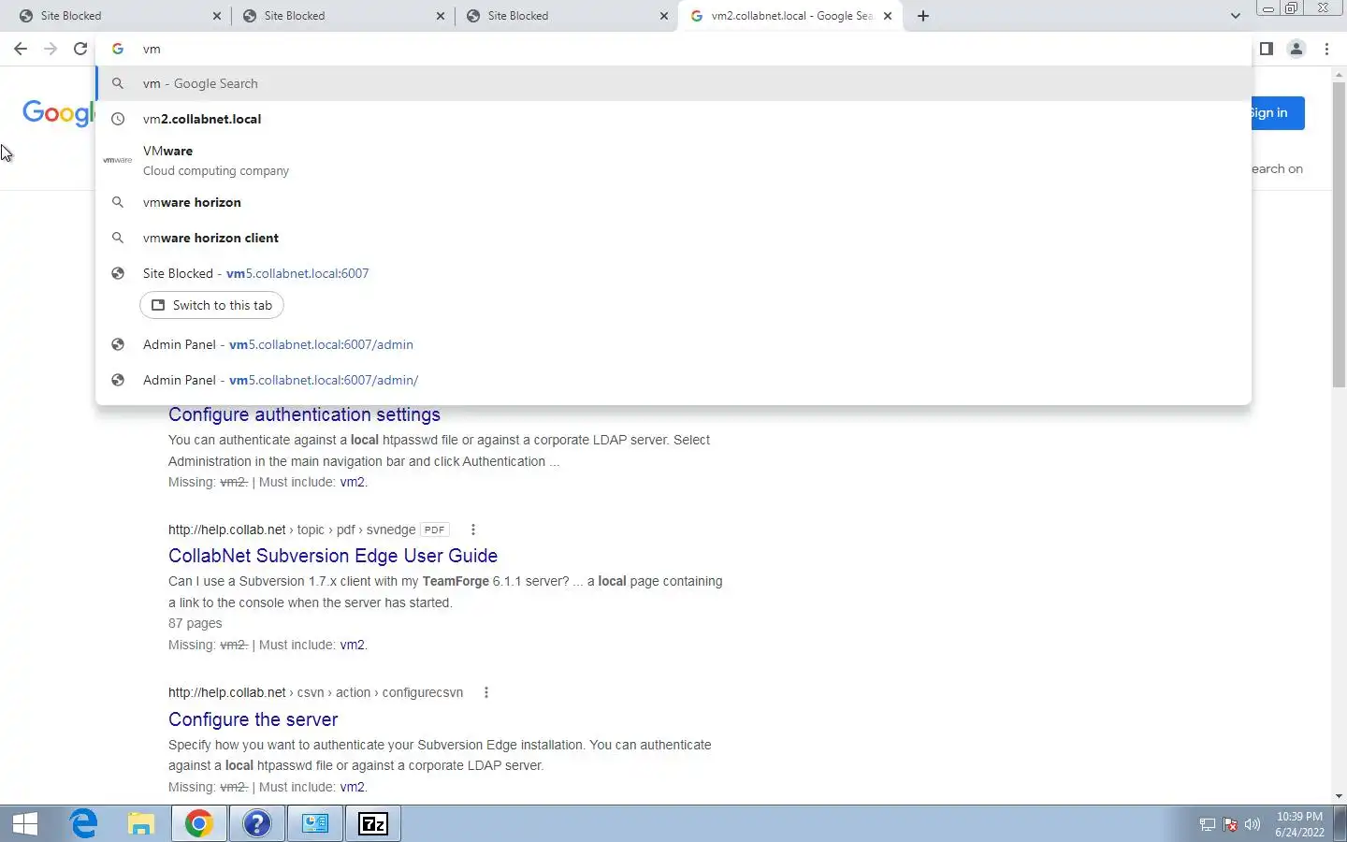Image resolution: width=1347 pixels, height=842 pixels.
Task: Click the red flag tray icon
Action: 1230,824
